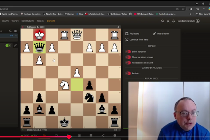This screenshot has height=140, width=210.
Task: Click the globe bookmark icon
Action: [x=130, y=14]
